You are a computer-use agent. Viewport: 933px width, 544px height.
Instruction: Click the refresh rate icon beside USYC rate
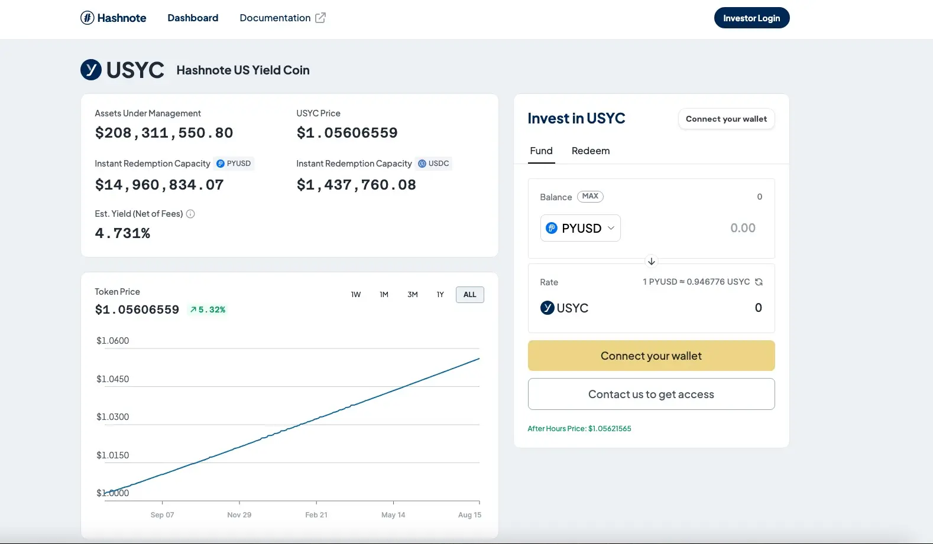(x=759, y=282)
